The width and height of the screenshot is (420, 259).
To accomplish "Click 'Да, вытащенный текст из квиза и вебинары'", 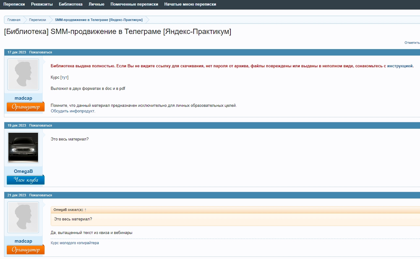I will coord(92,233).
